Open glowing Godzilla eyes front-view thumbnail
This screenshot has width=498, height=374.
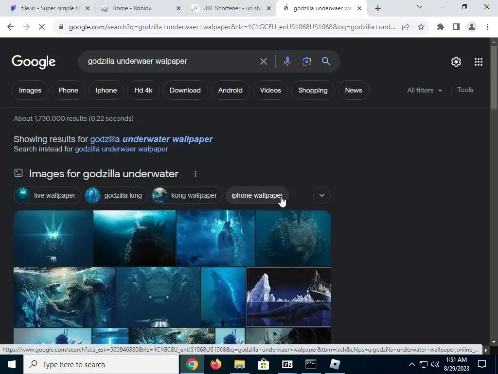pos(53,238)
